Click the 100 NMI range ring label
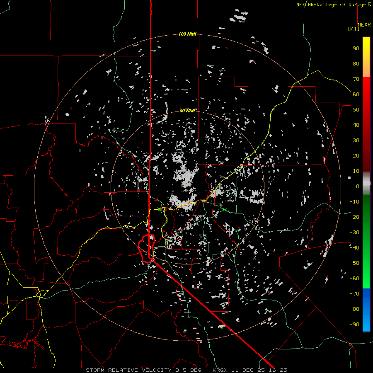The width and height of the screenshot is (373, 373). click(x=187, y=34)
